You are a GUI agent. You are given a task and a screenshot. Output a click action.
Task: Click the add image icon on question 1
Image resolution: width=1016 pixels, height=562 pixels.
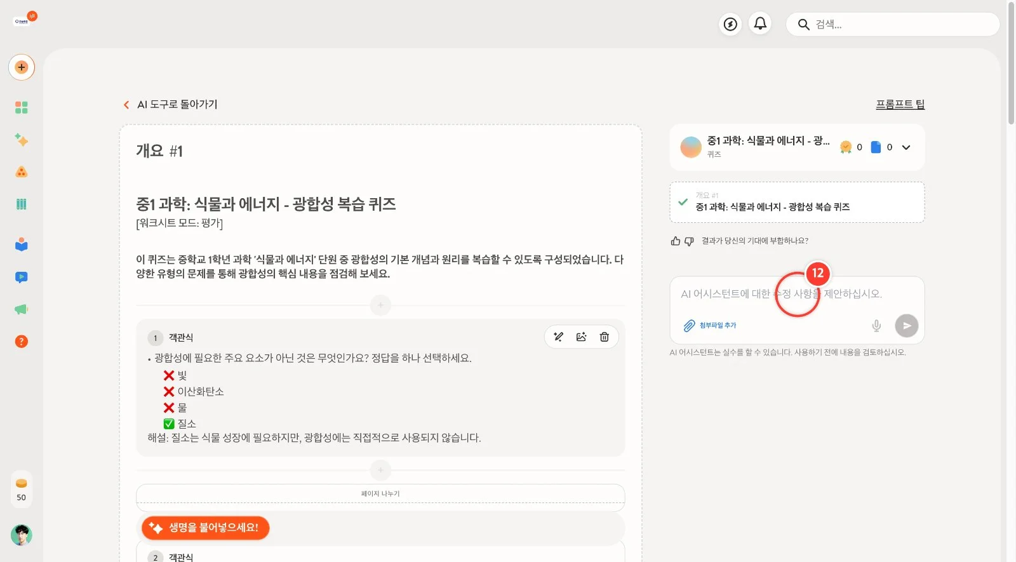coord(582,337)
